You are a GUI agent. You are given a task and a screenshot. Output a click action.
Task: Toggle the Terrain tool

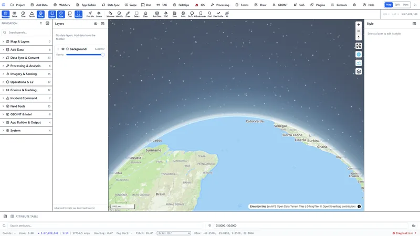[32, 14]
